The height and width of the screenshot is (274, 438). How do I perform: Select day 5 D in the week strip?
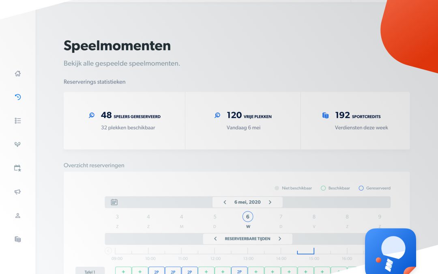coord(215,221)
